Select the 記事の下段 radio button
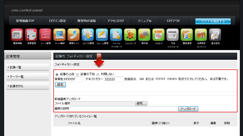Image resolution: width=243 pixels, height=136 pixels. (x=77, y=75)
